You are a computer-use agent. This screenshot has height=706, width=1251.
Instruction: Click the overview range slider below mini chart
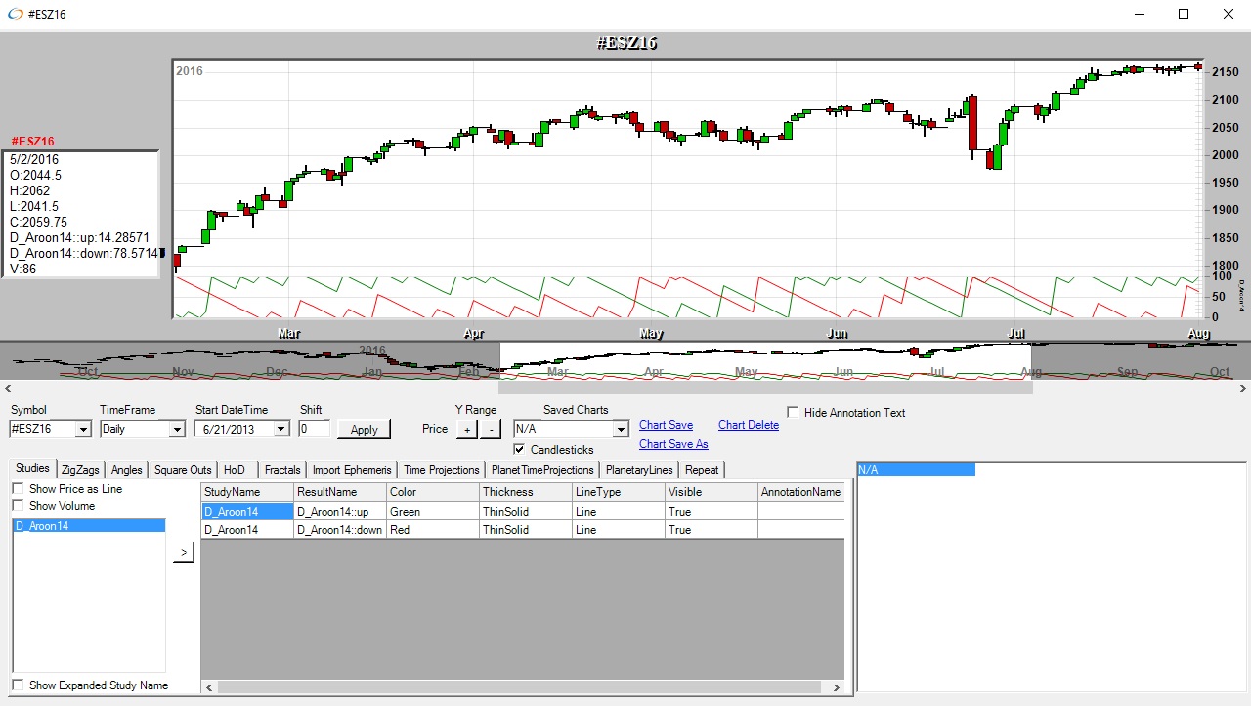click(765, 387)
